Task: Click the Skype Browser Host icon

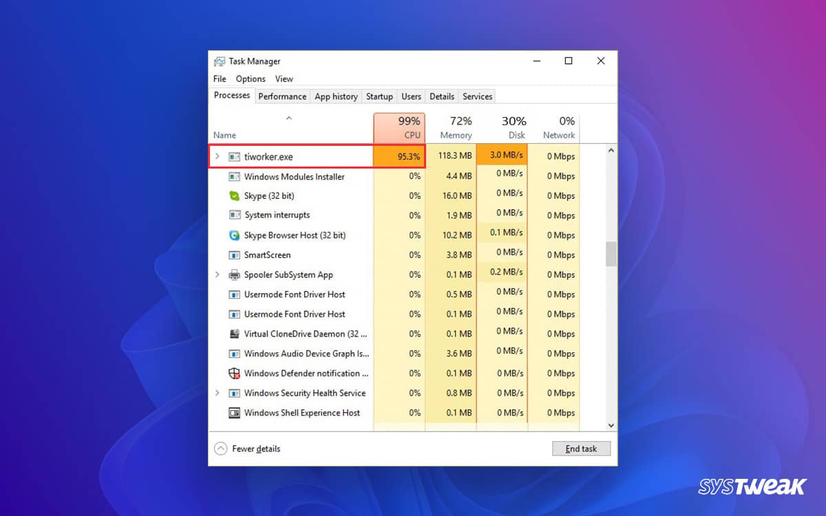Action: click(x=235, y=235)
